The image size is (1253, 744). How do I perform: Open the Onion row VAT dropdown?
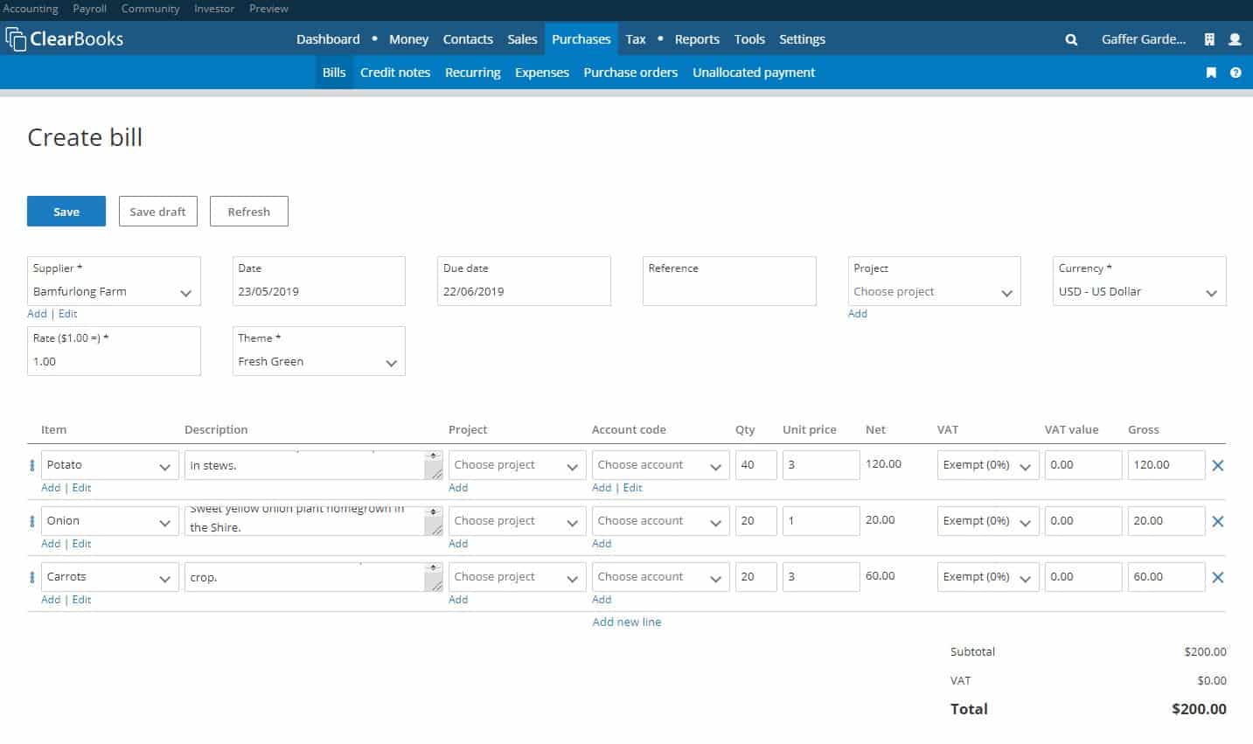pos(988,521)
